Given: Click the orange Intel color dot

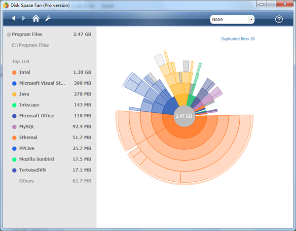Looking at the screenshot, I should click(x=14, y=72).
